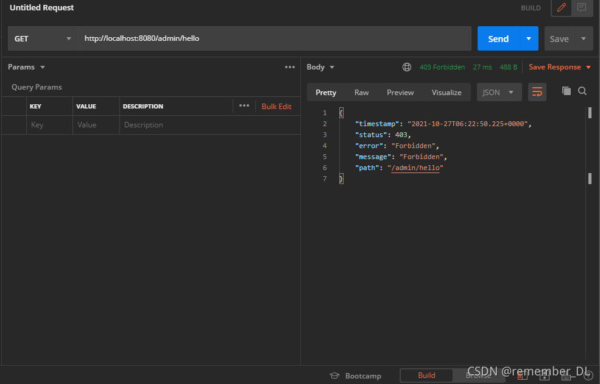Switch to the Visualize tab
This screenshot has width=600, height=384.
tap(446, 93)
